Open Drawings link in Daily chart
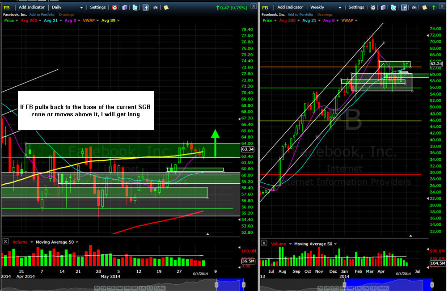The image size is (448, 291). [x=67, y=15]
